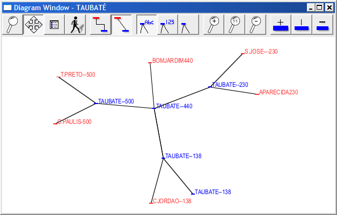Select the APARECIDA230 bus label

[279, 92]
